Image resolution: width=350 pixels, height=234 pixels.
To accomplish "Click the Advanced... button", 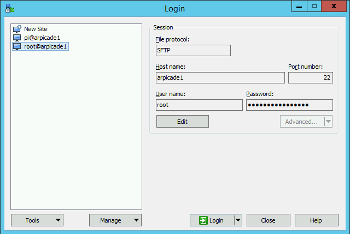I will 302,122.
